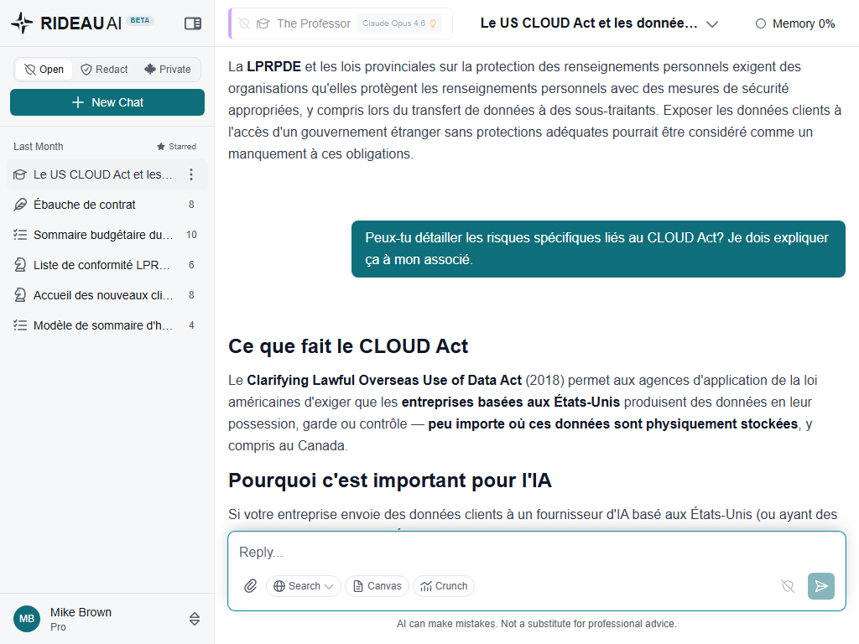Screen dimensions: 859x644
Task: Click Claude Opus 4.6 model badge
Action: 399,23
